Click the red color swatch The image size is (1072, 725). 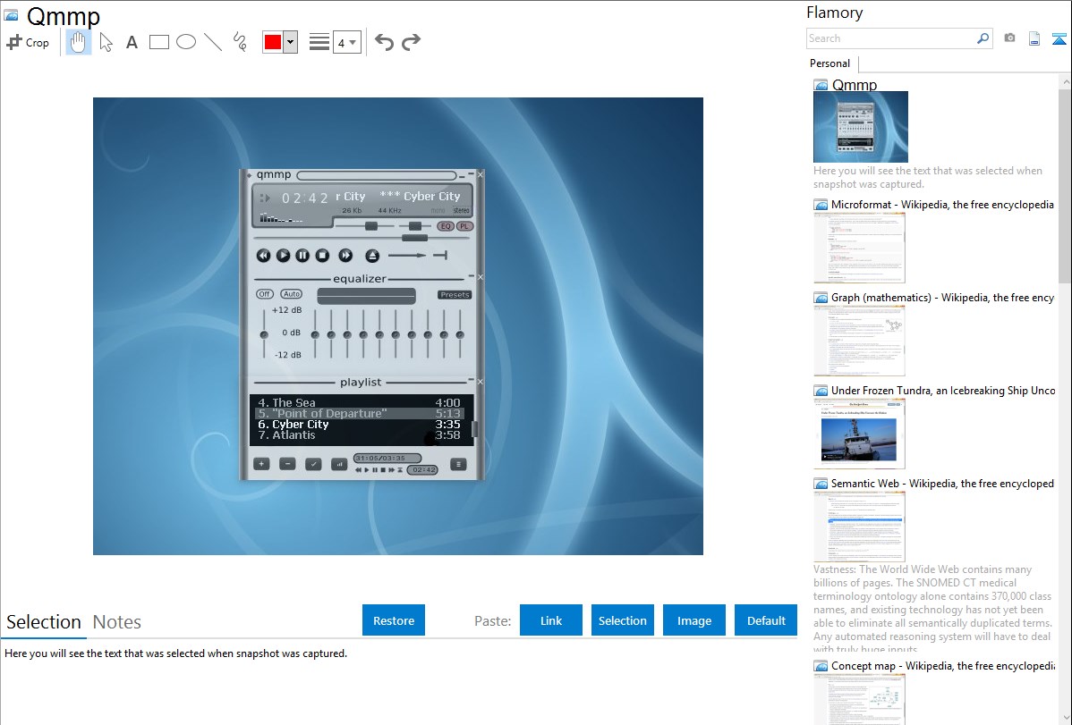coord(273,42)
